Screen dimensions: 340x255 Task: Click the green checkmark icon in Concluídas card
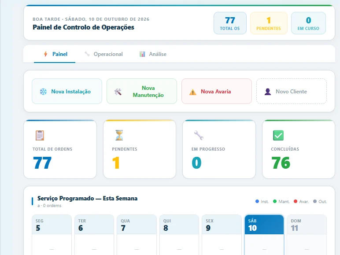click(278, 135)
